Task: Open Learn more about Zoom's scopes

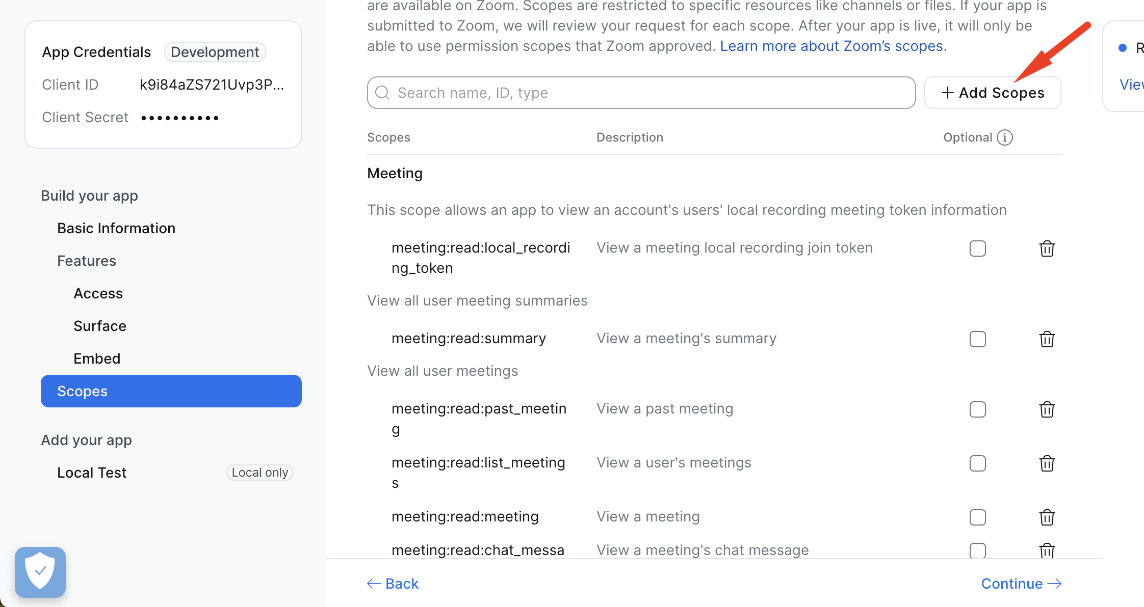Action: [831, 46]
